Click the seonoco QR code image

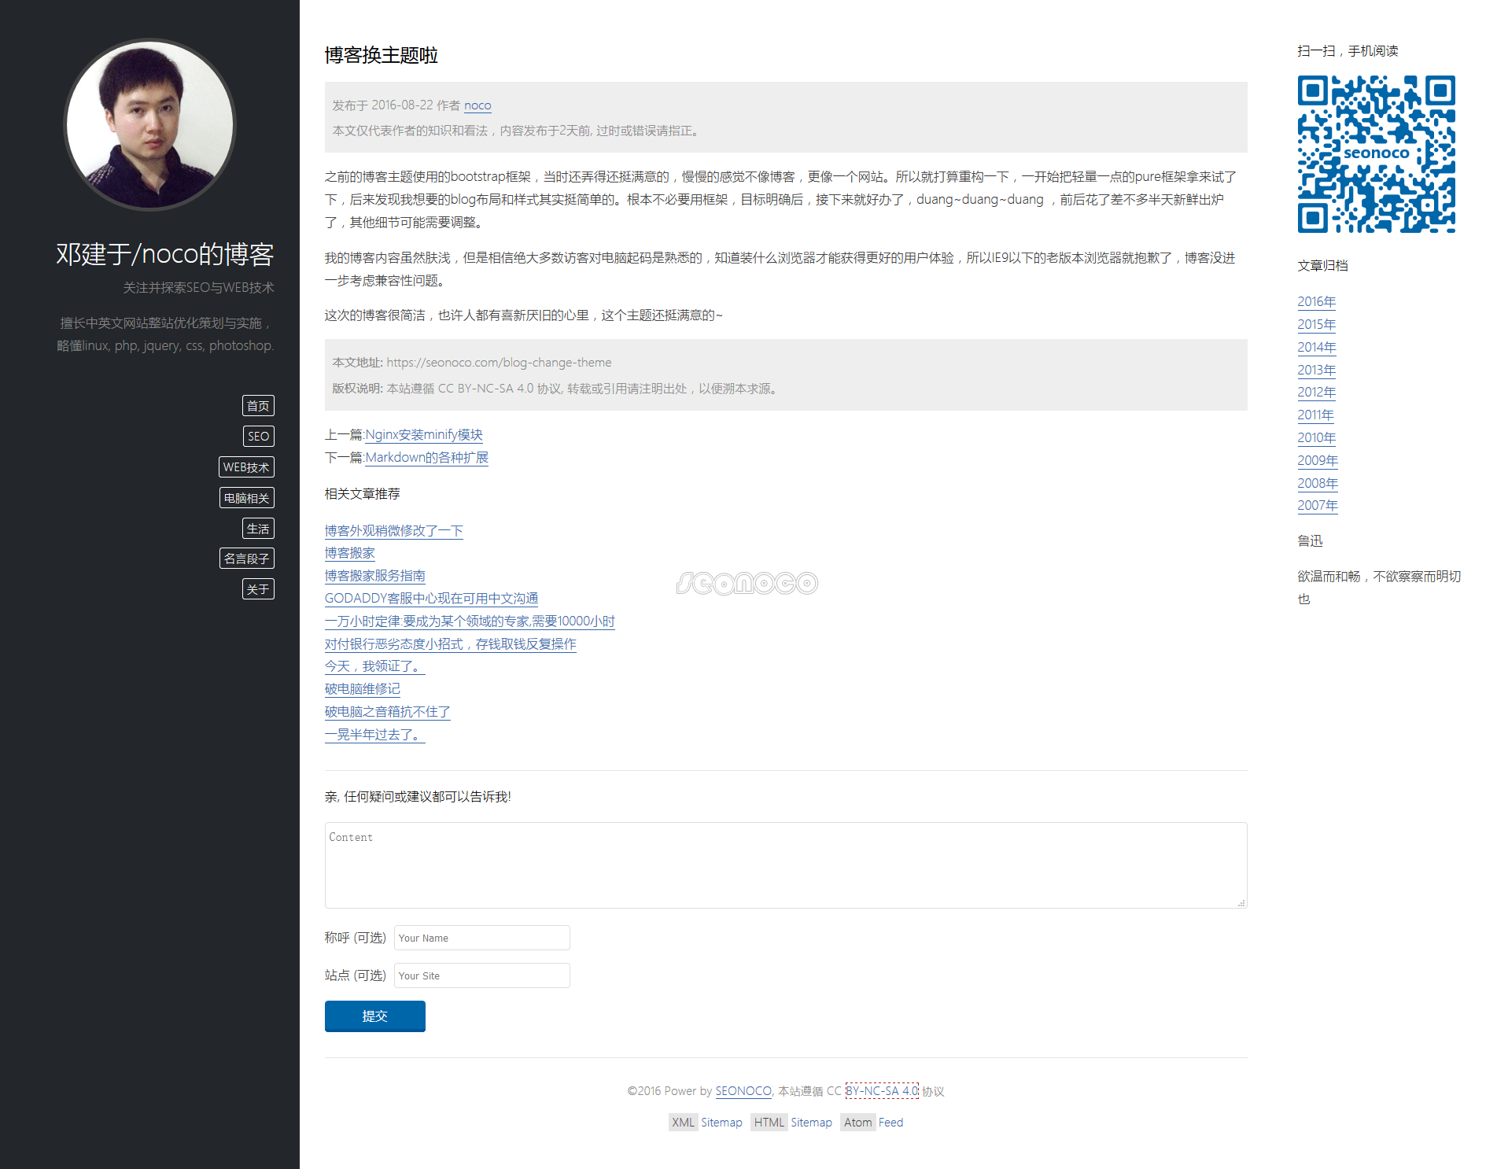click(x=1376, y=154)
